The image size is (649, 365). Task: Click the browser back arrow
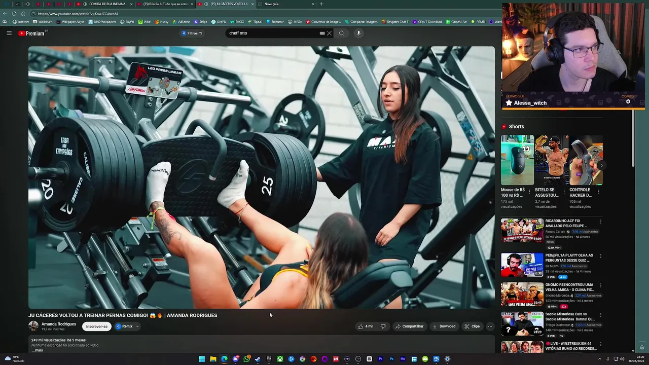pyautogui.click(x=5, y=14)
